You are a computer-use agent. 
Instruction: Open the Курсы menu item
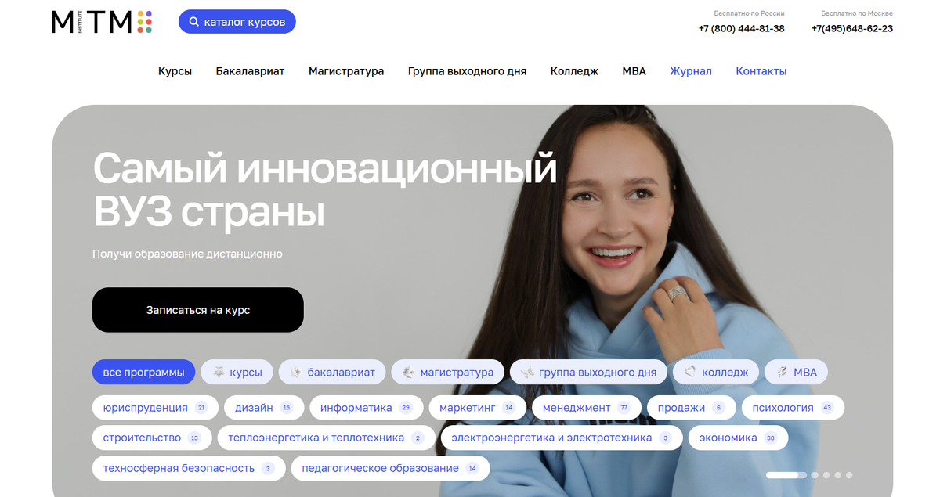175,71
